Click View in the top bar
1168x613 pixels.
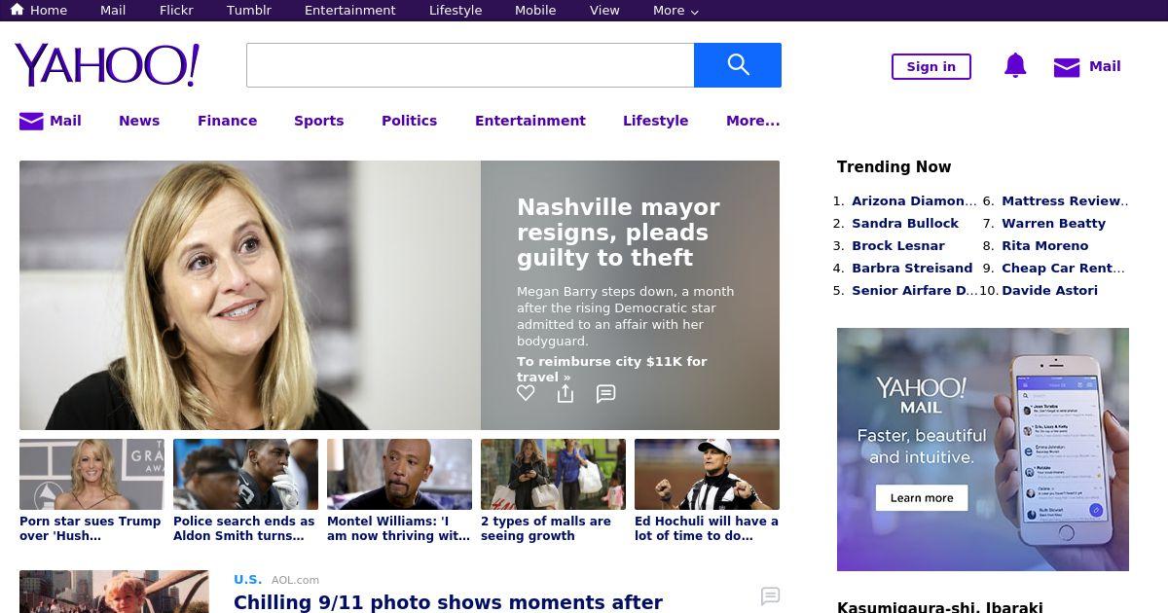(604, 11)
